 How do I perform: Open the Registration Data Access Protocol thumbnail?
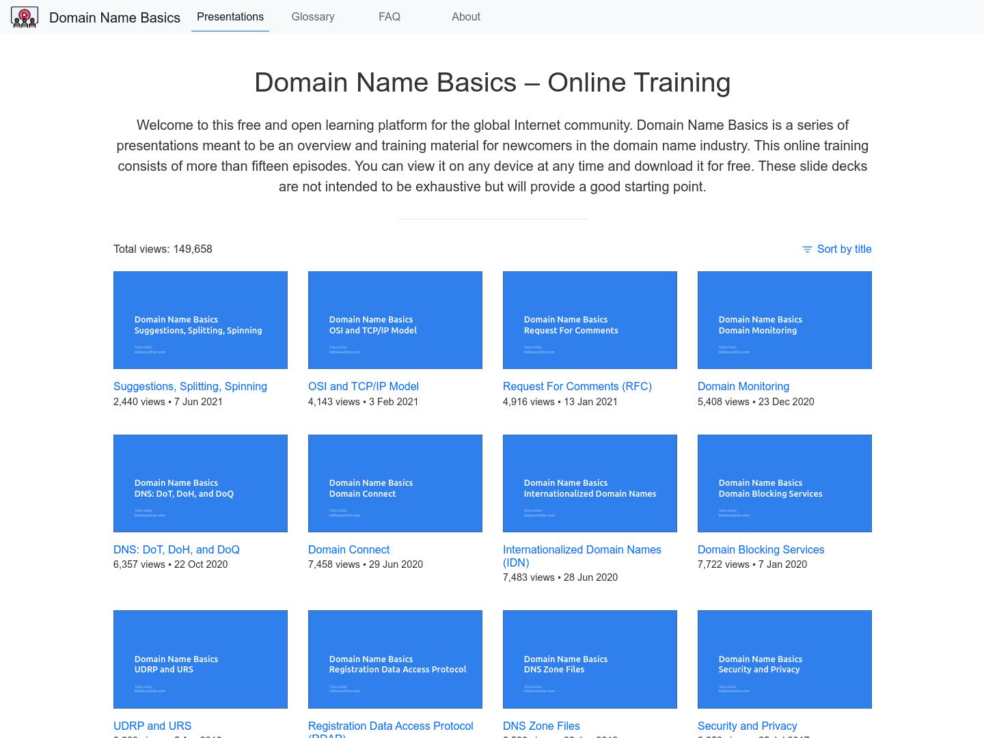(395, 659)
